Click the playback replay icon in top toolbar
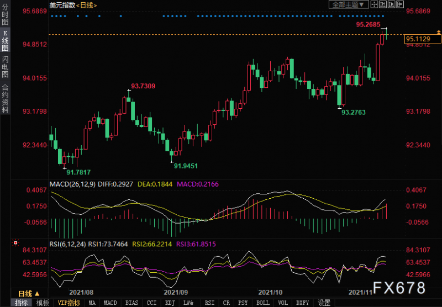 click(392, 4)
